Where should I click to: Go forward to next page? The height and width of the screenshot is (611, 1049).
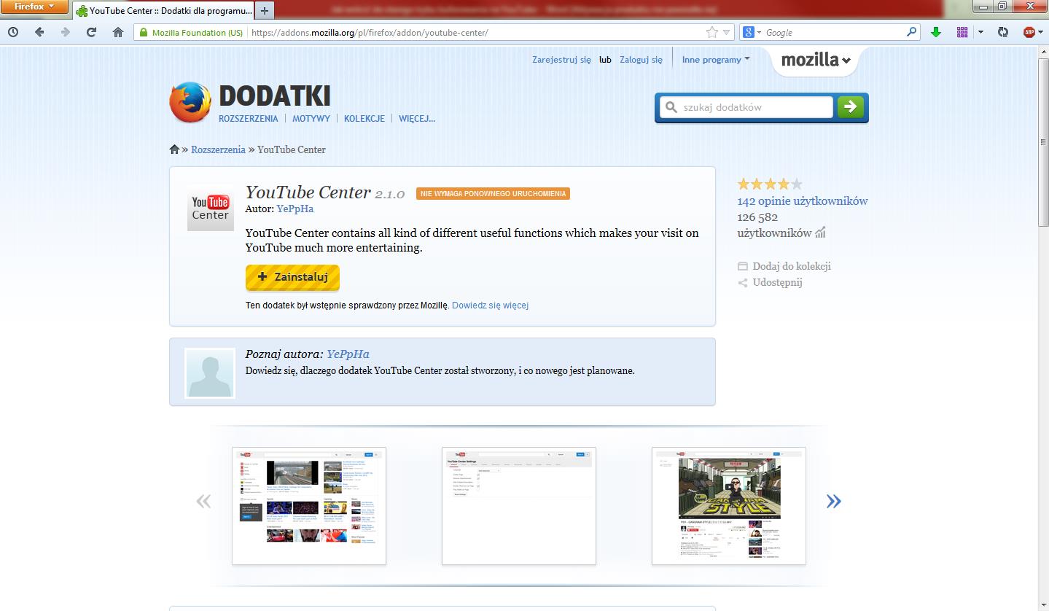(66, 32)
